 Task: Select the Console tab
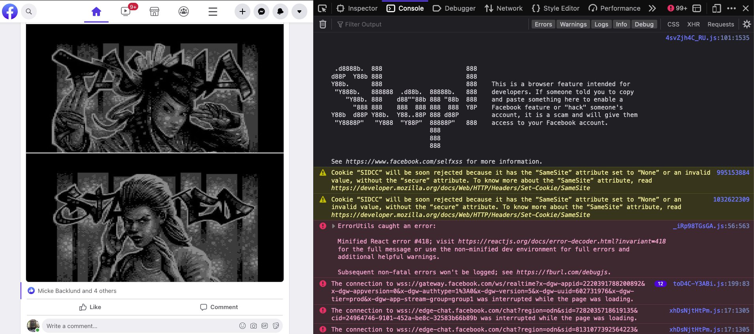click(405, 8)
